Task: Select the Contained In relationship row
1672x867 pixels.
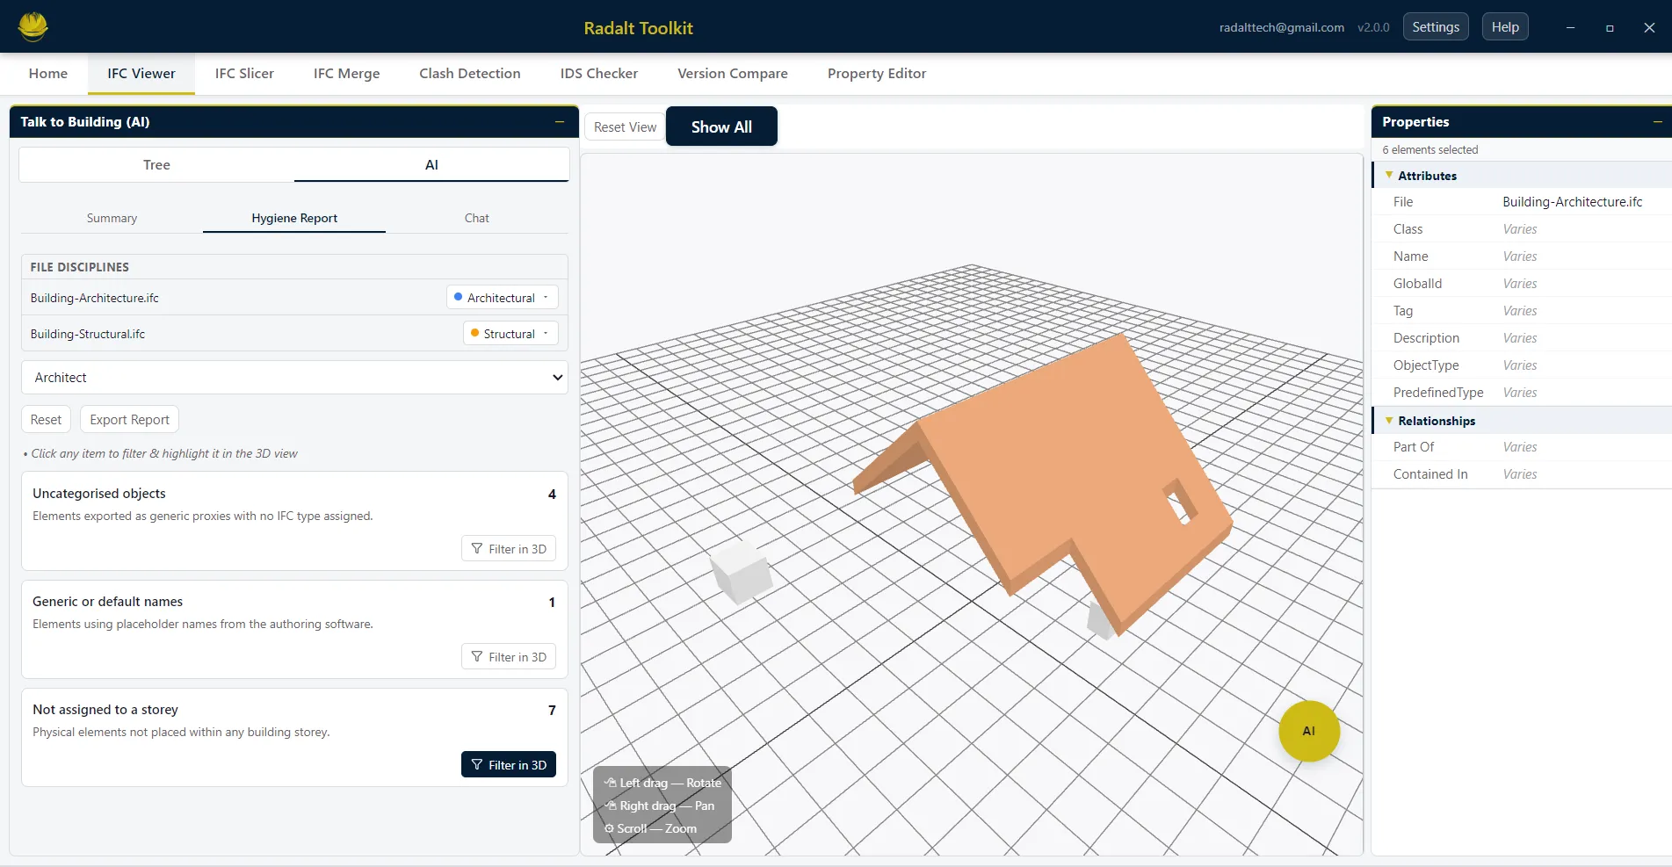Action: pyautogui.click(x=1522, y=474)
